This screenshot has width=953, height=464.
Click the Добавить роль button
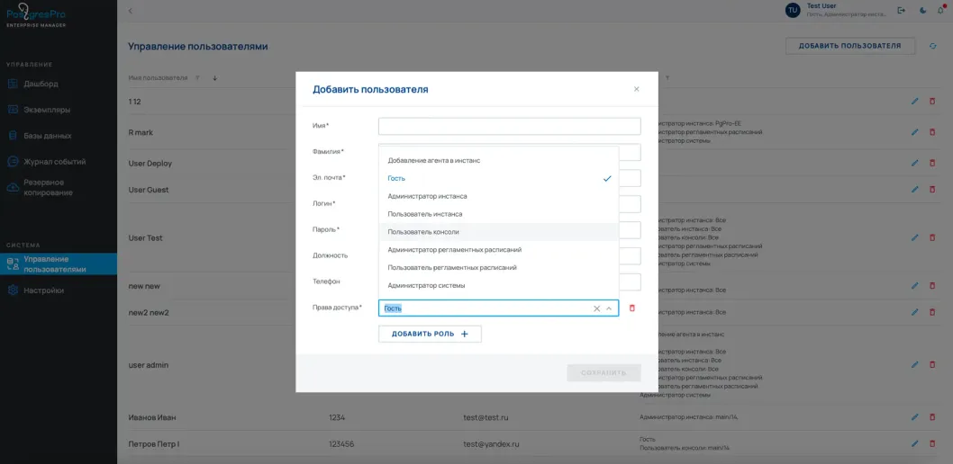click(x=430, y=334)
